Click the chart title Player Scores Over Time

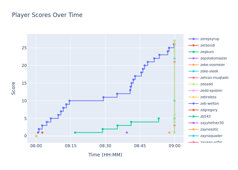tap(47, 15)
